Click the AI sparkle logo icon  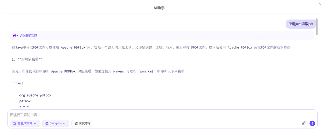pos(15,36)
